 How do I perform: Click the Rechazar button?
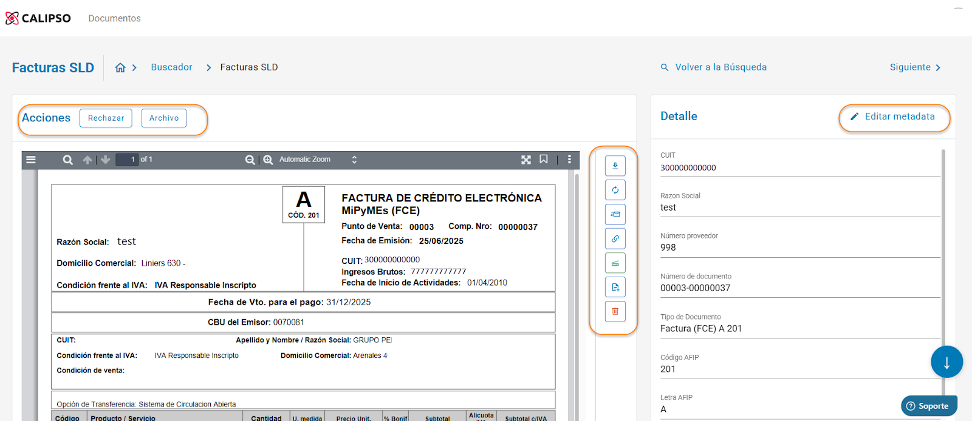point(106,118)
